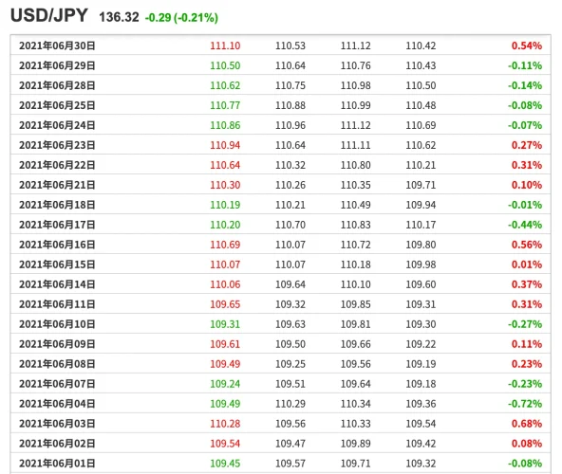The height and width of the screenshot is (474, 562).
Task: Select the -0.44% change on June 17
Action: (525, 225)
